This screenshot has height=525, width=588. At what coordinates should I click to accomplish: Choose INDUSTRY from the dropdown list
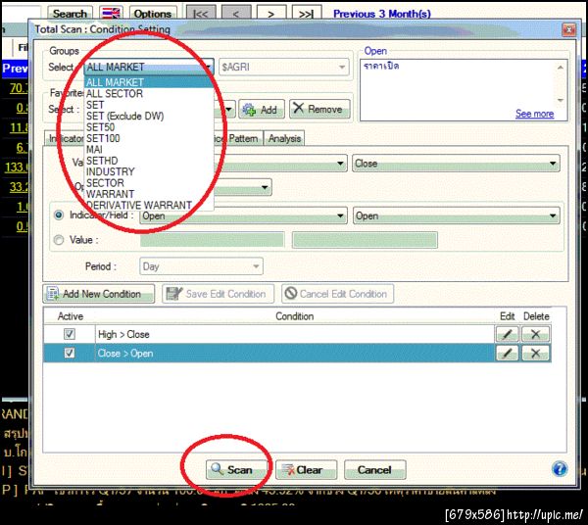[149, 172]
